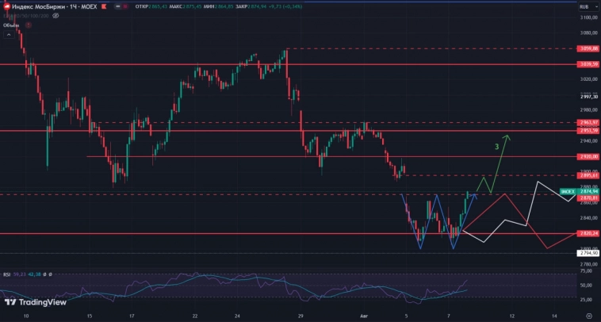601x322 pixels.
Task: Select the 2963,97 dashed level label
Action: [x=589, y=123]
